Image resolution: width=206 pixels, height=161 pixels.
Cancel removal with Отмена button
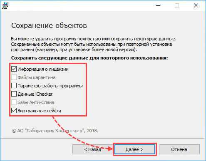179,149
